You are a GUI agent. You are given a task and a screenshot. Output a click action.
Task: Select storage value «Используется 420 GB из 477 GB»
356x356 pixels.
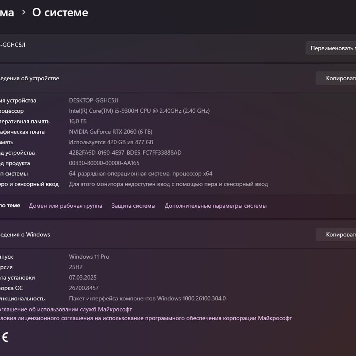tap(111, 142)
